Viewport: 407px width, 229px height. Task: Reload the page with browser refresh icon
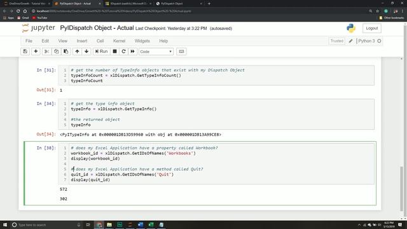click(18, 11)
